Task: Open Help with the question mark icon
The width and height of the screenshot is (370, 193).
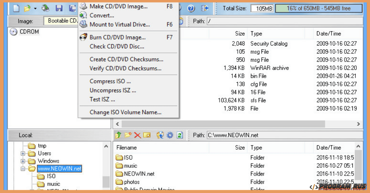Action: click(x=191, y=9)
